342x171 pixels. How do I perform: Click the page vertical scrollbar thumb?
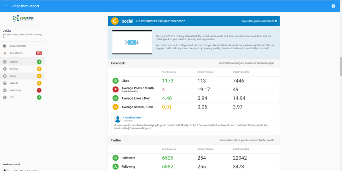point(340,67)
